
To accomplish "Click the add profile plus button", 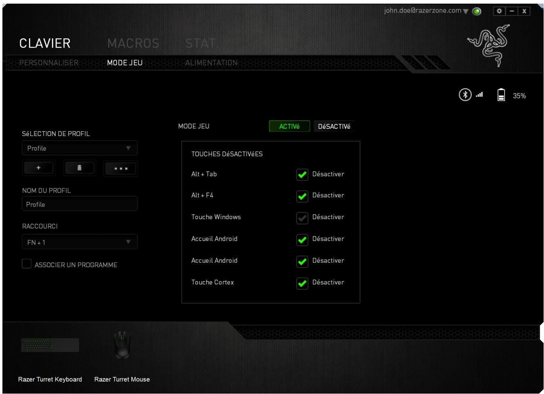I will pos(39,168).
